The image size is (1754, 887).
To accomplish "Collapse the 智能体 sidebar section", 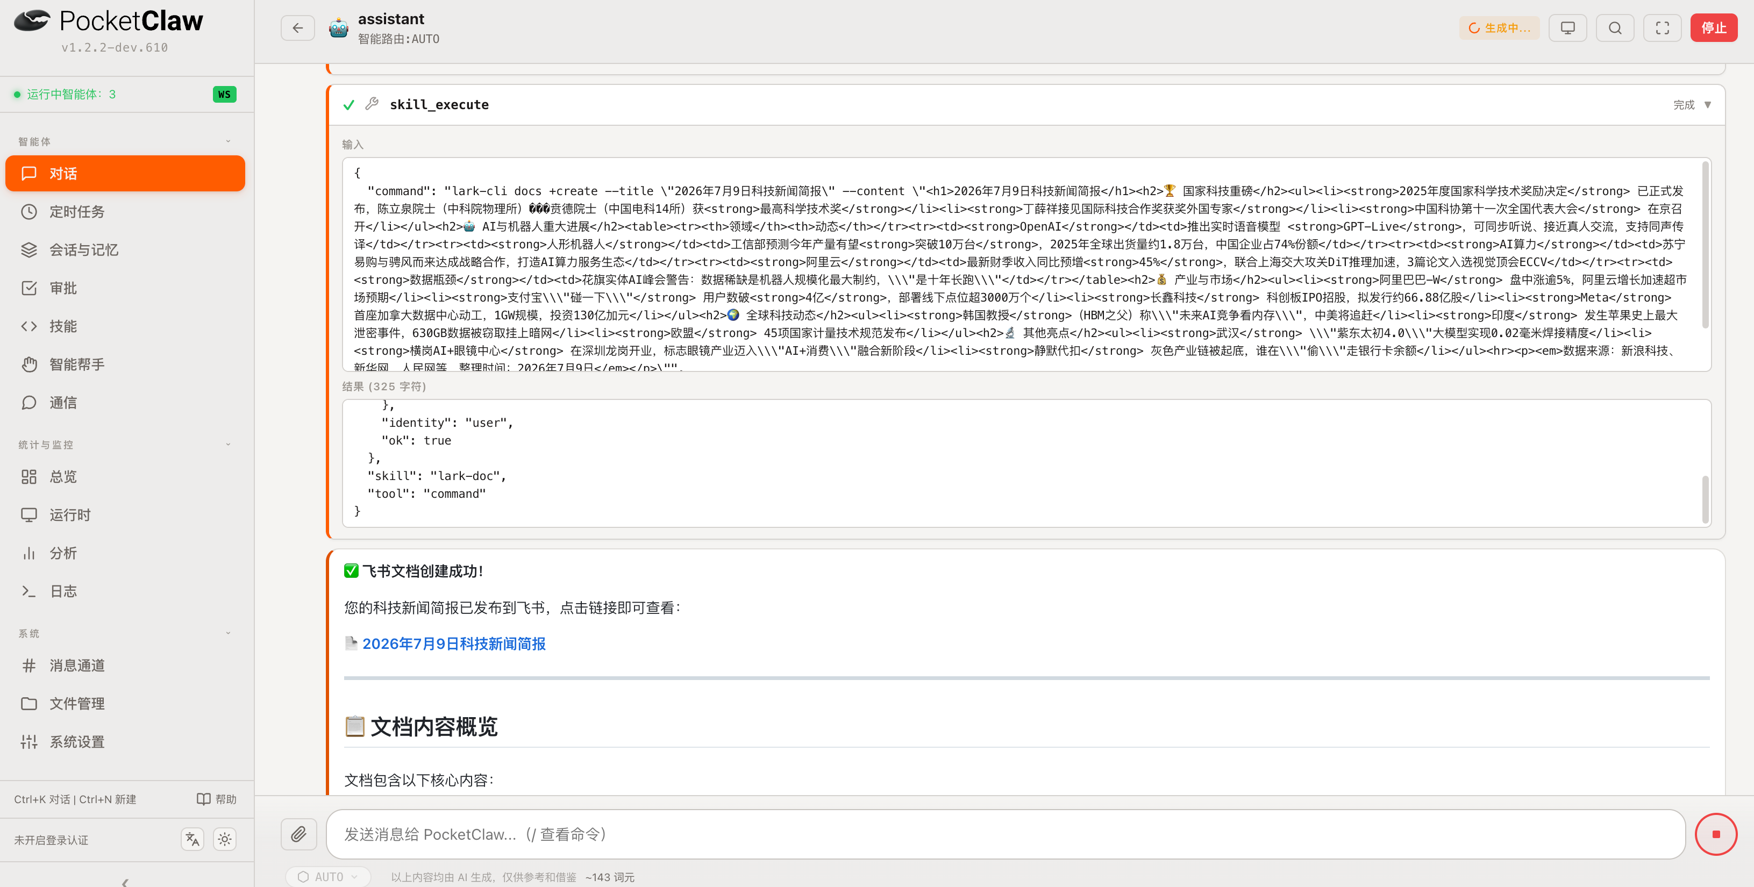I will click(x=228, y=141).
